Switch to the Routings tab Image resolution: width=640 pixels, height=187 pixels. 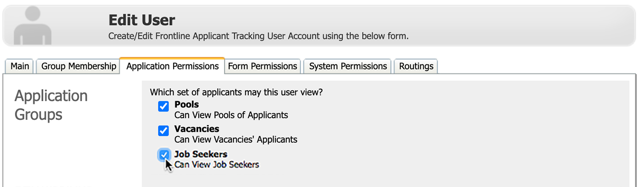coord(416,66)
